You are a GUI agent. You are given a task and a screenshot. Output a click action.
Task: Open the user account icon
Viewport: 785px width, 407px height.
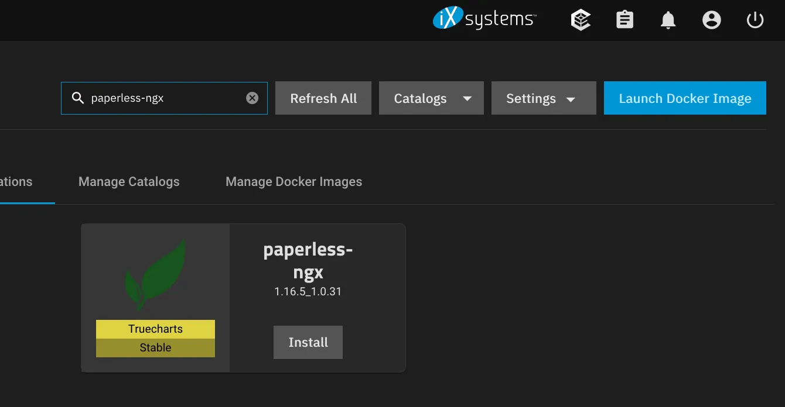coord(712,19)
